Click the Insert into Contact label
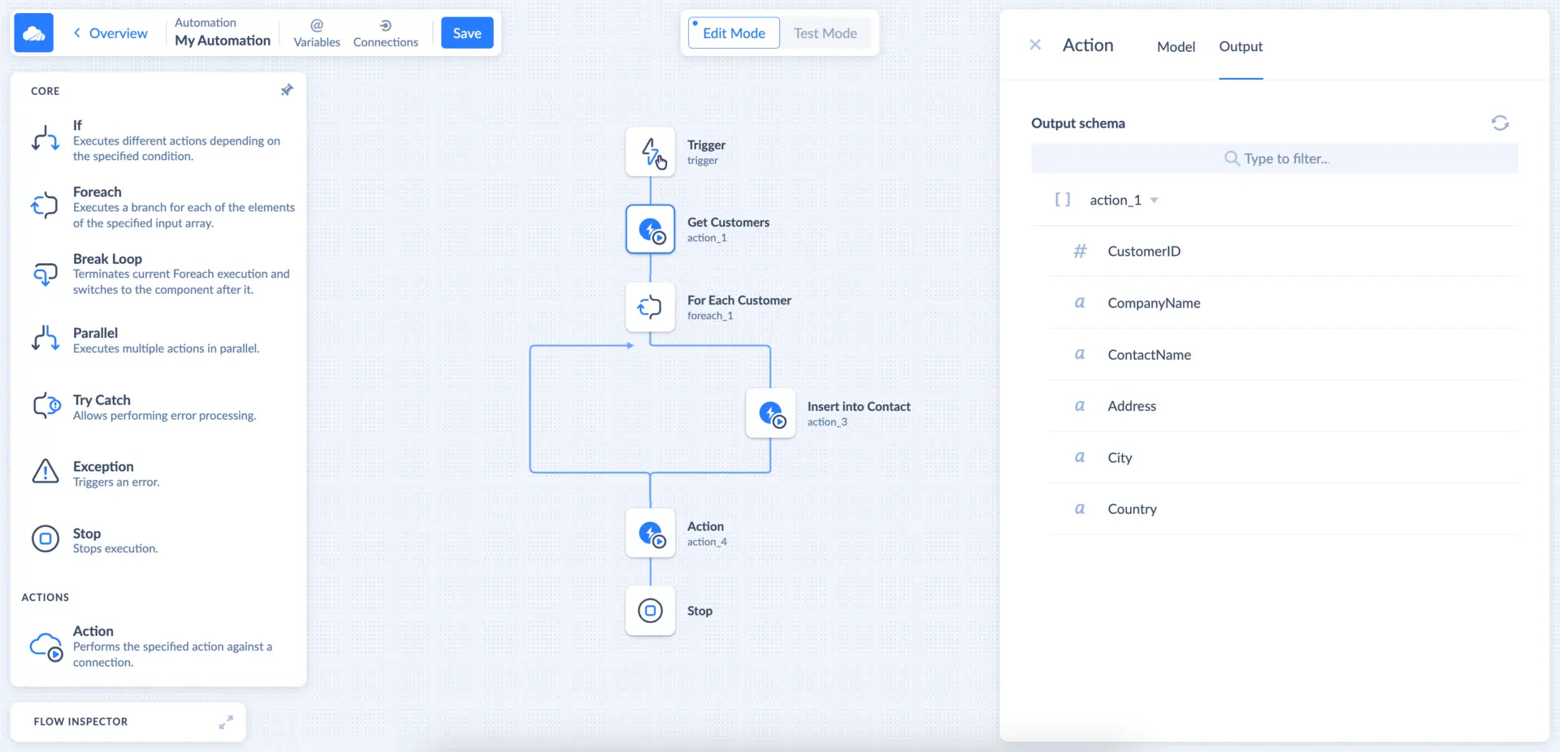The image size is (1560, 752). (x=859, y=406)
